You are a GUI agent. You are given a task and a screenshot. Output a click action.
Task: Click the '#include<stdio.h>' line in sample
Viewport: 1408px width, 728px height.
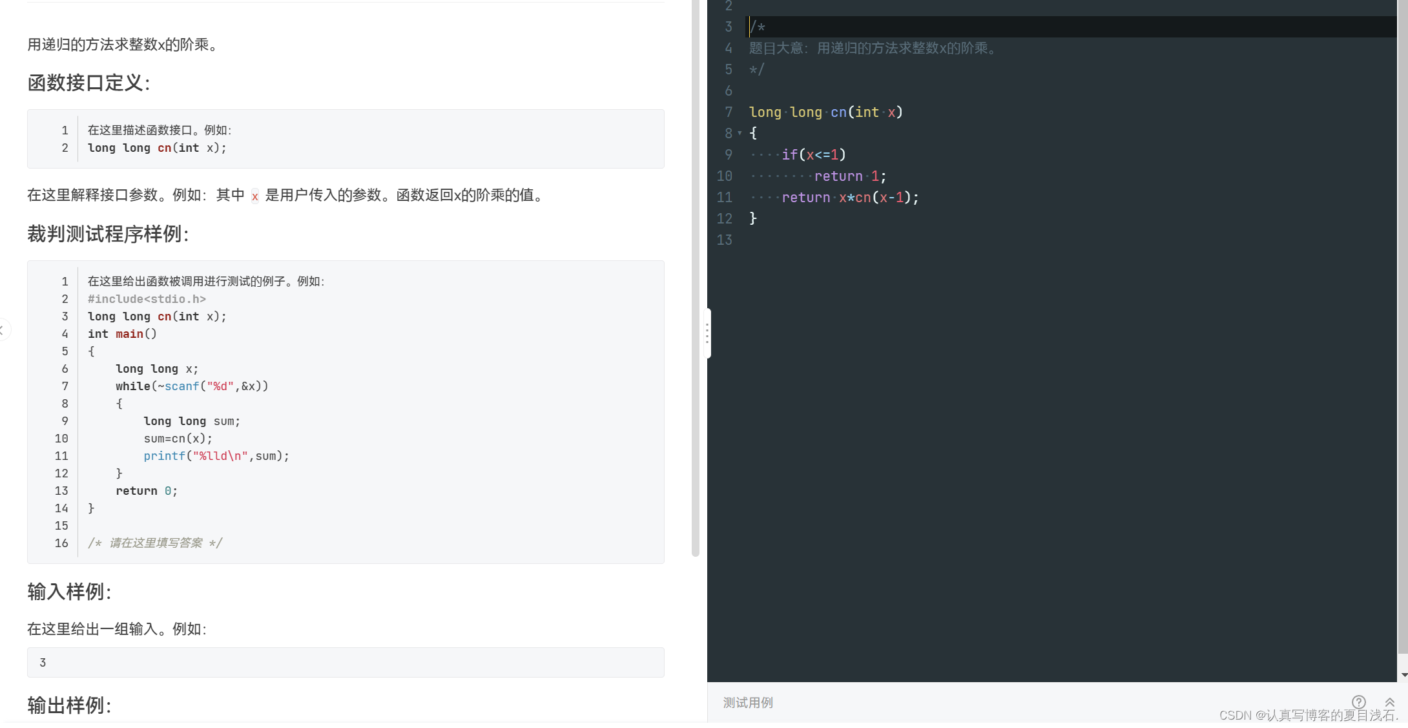pos(147,299)
